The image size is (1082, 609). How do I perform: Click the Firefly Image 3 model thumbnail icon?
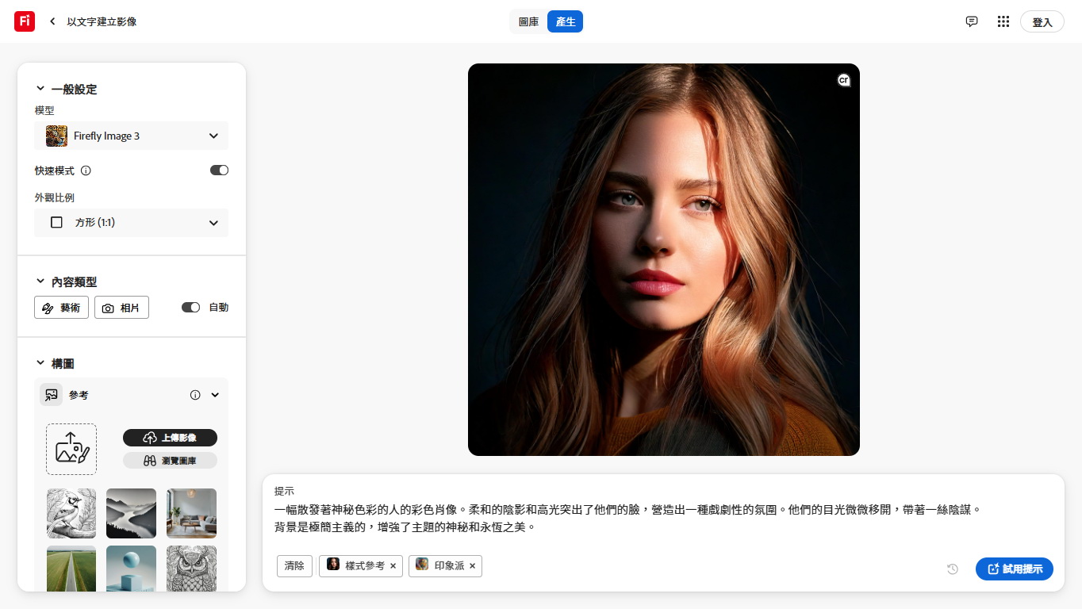pos(56,136)
